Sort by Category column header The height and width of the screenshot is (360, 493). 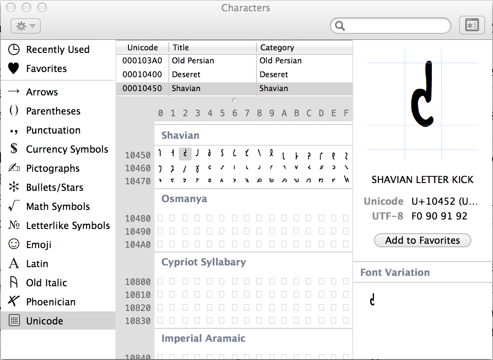point(304,47)
